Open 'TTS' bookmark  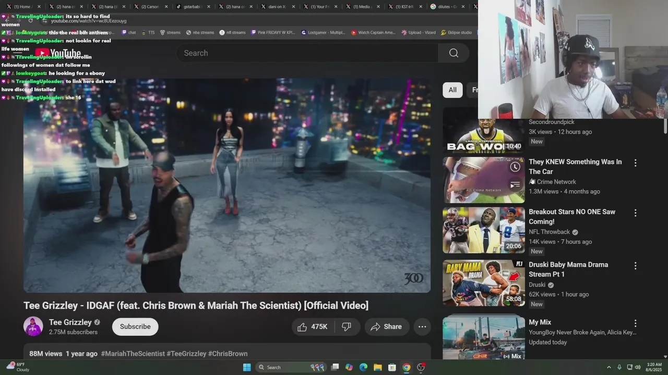[147, 32]
